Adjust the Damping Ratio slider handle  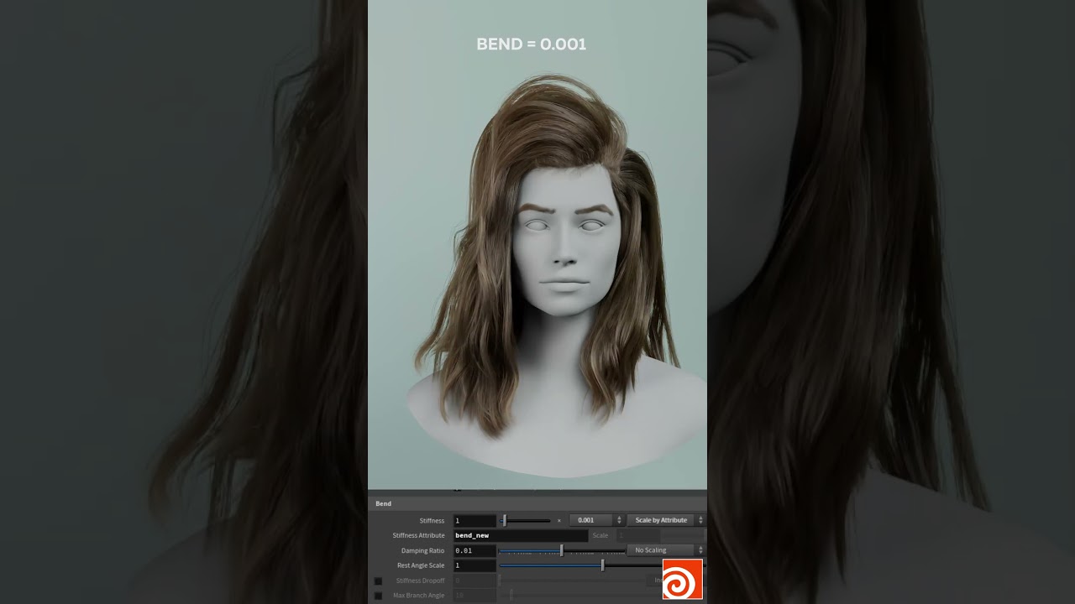tap(562, 550)
